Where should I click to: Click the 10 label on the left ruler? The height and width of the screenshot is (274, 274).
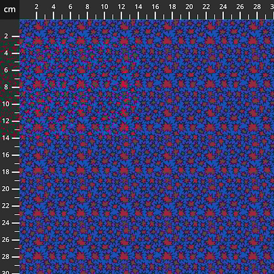(x=6, y=104)
